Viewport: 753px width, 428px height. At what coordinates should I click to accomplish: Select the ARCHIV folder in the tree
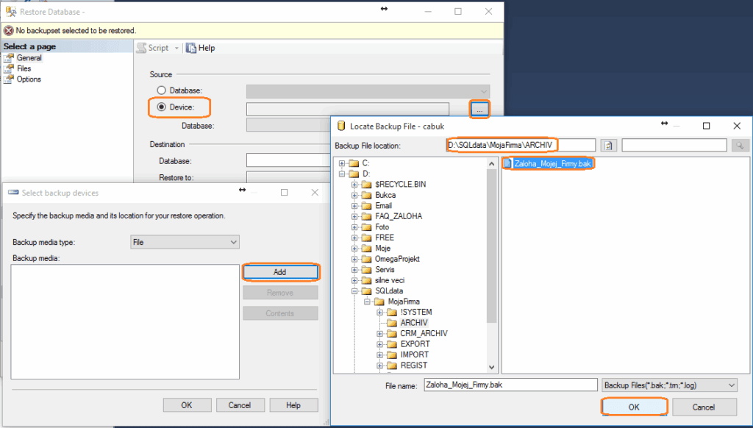tap(413, 323)
